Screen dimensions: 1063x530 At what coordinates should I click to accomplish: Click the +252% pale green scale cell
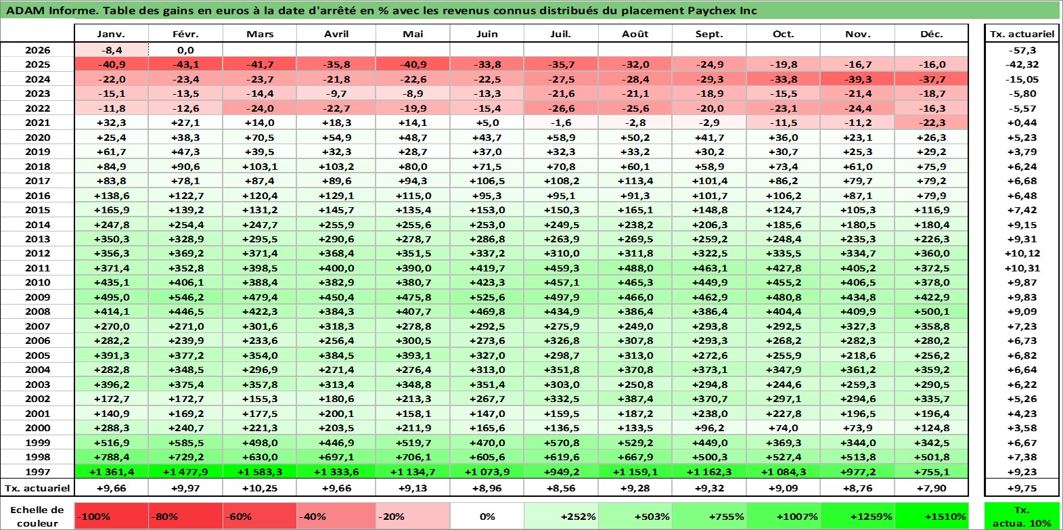[561, 516]
